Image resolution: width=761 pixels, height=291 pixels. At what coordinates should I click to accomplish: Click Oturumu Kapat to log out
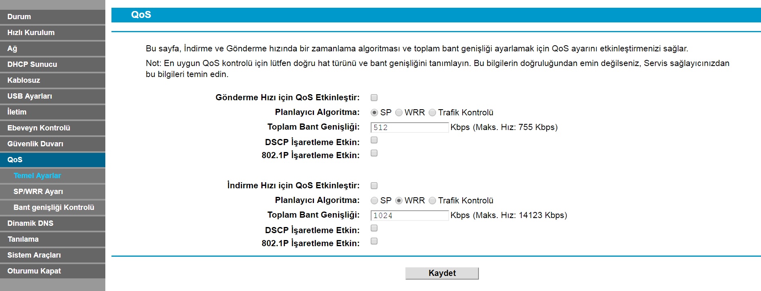53,271
